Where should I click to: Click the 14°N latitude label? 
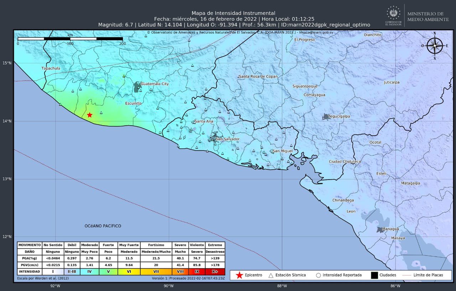pos(7,121)
